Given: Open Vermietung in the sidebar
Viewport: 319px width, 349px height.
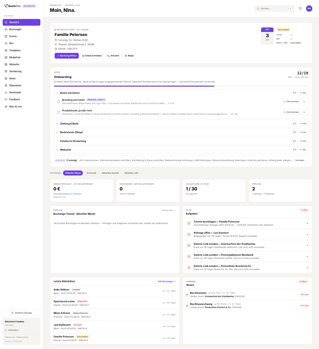Looking at the screenshot, I should pos(22,71).
